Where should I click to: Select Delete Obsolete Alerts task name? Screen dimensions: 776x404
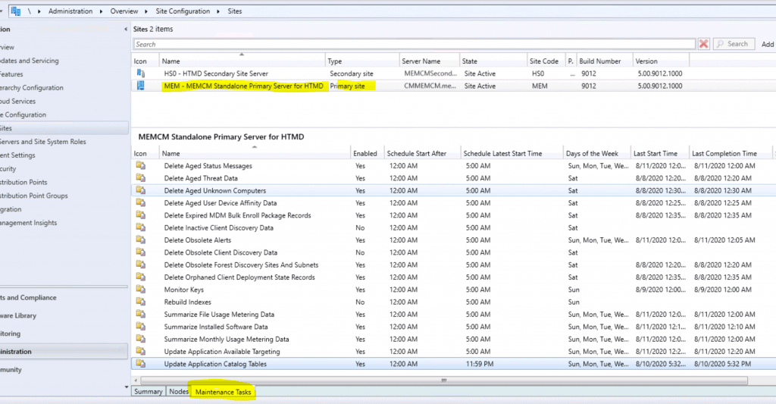[198, 240]
